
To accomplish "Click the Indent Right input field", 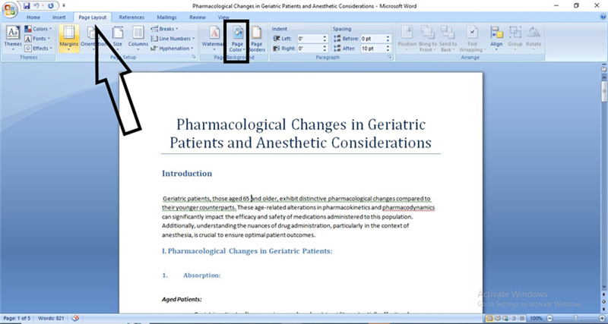I will [309, 49].
